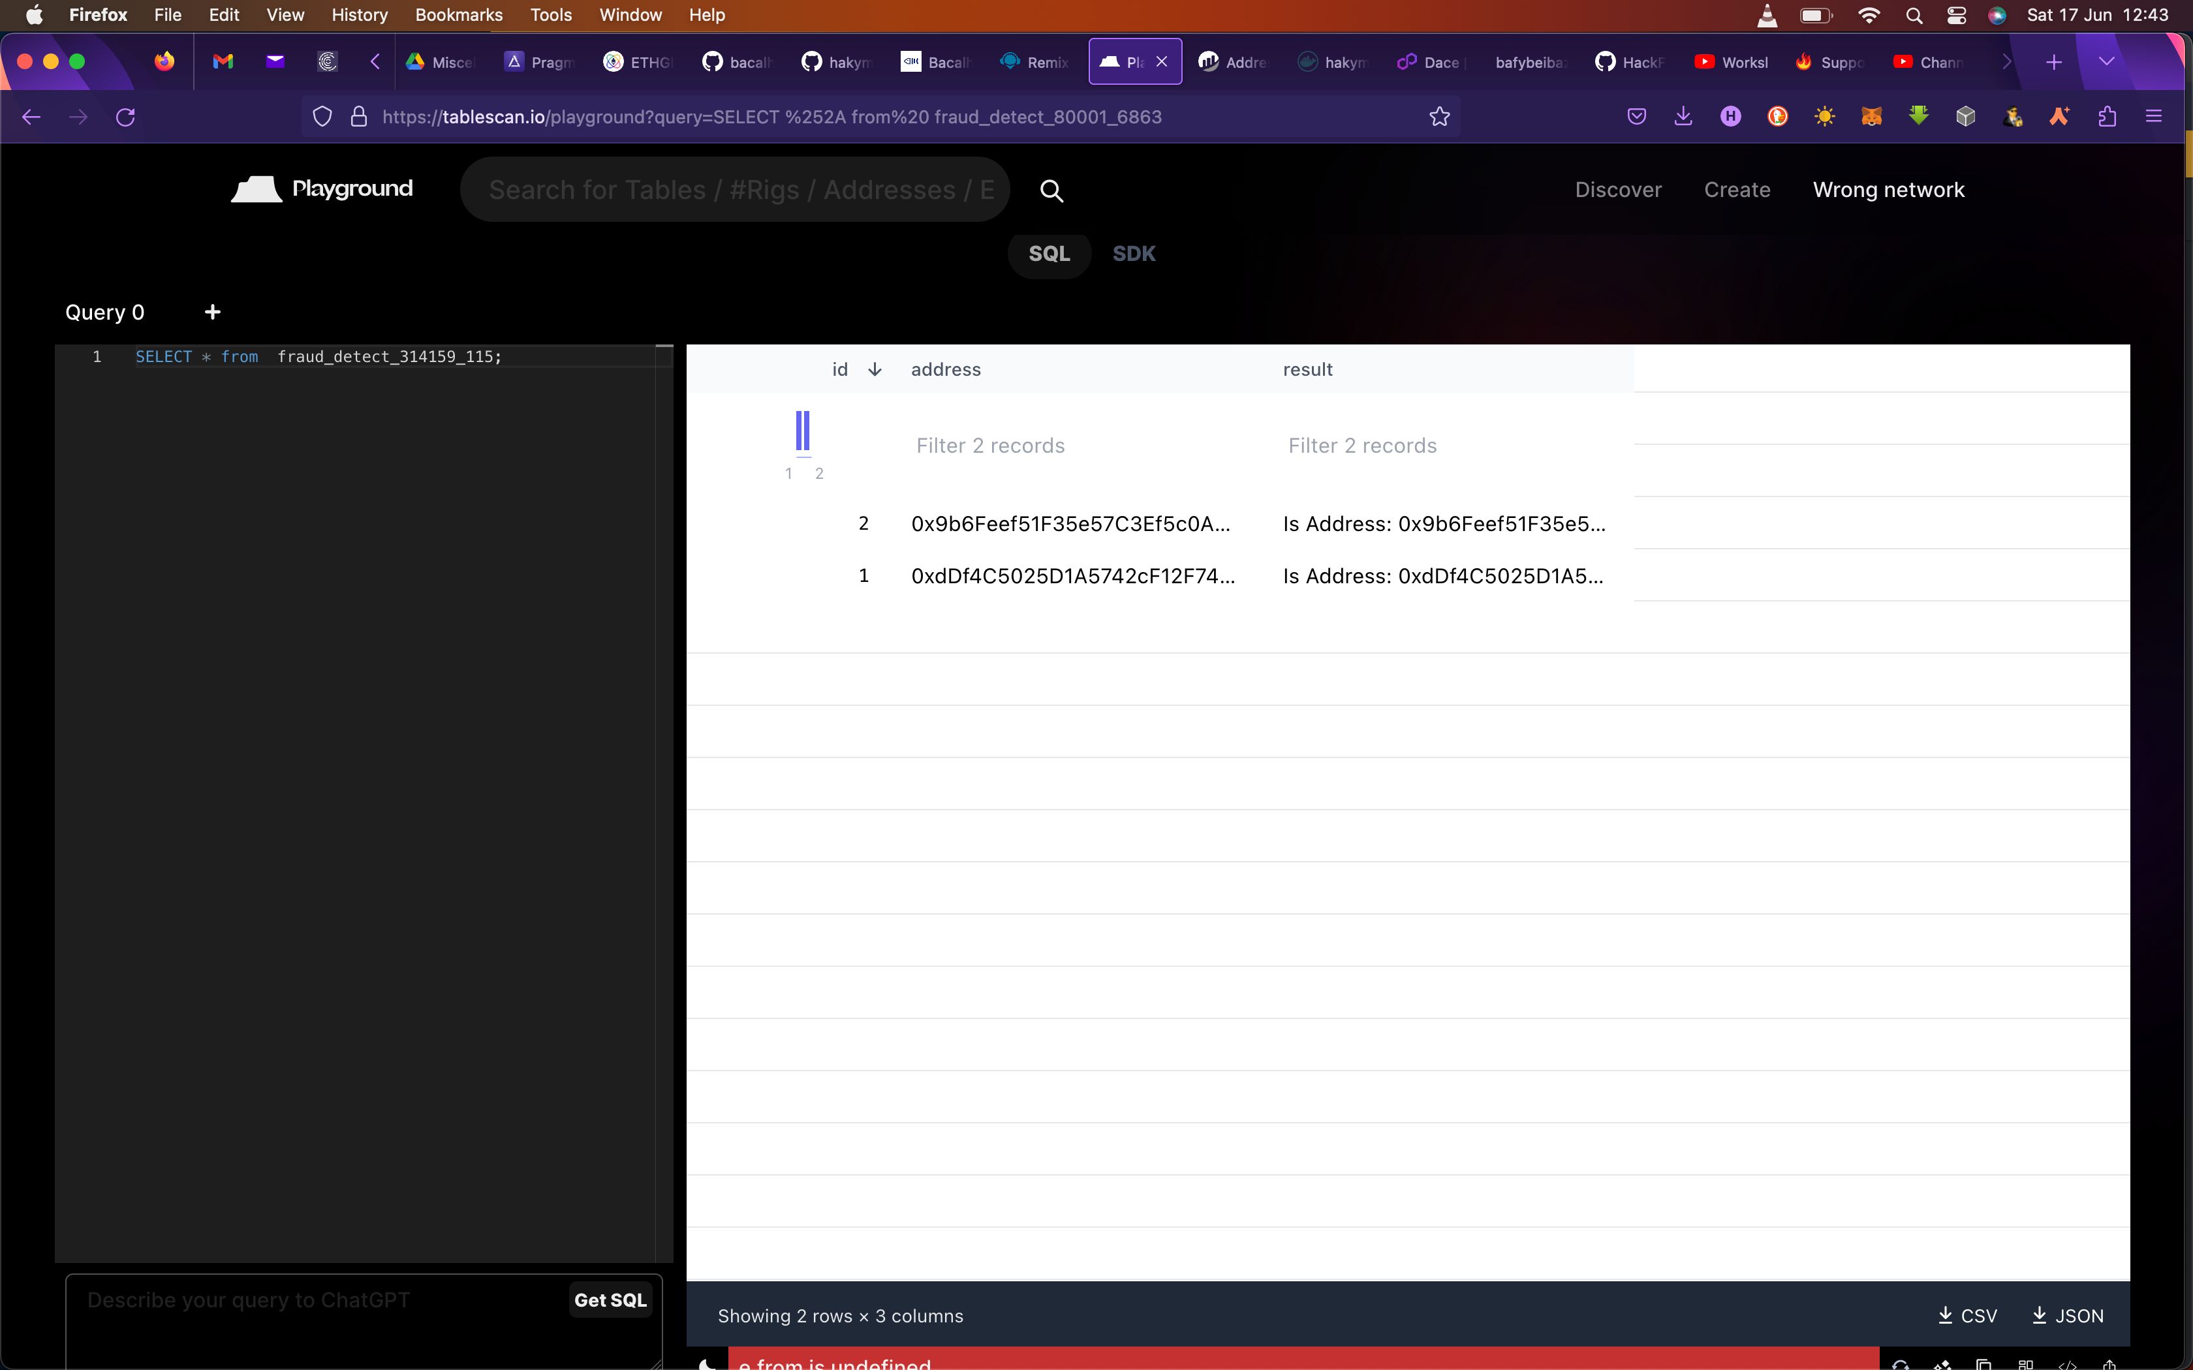The width and height of the screenshot is (2193, 1370).
Task: Click the id range histogram slider
Action: [803, 433]
